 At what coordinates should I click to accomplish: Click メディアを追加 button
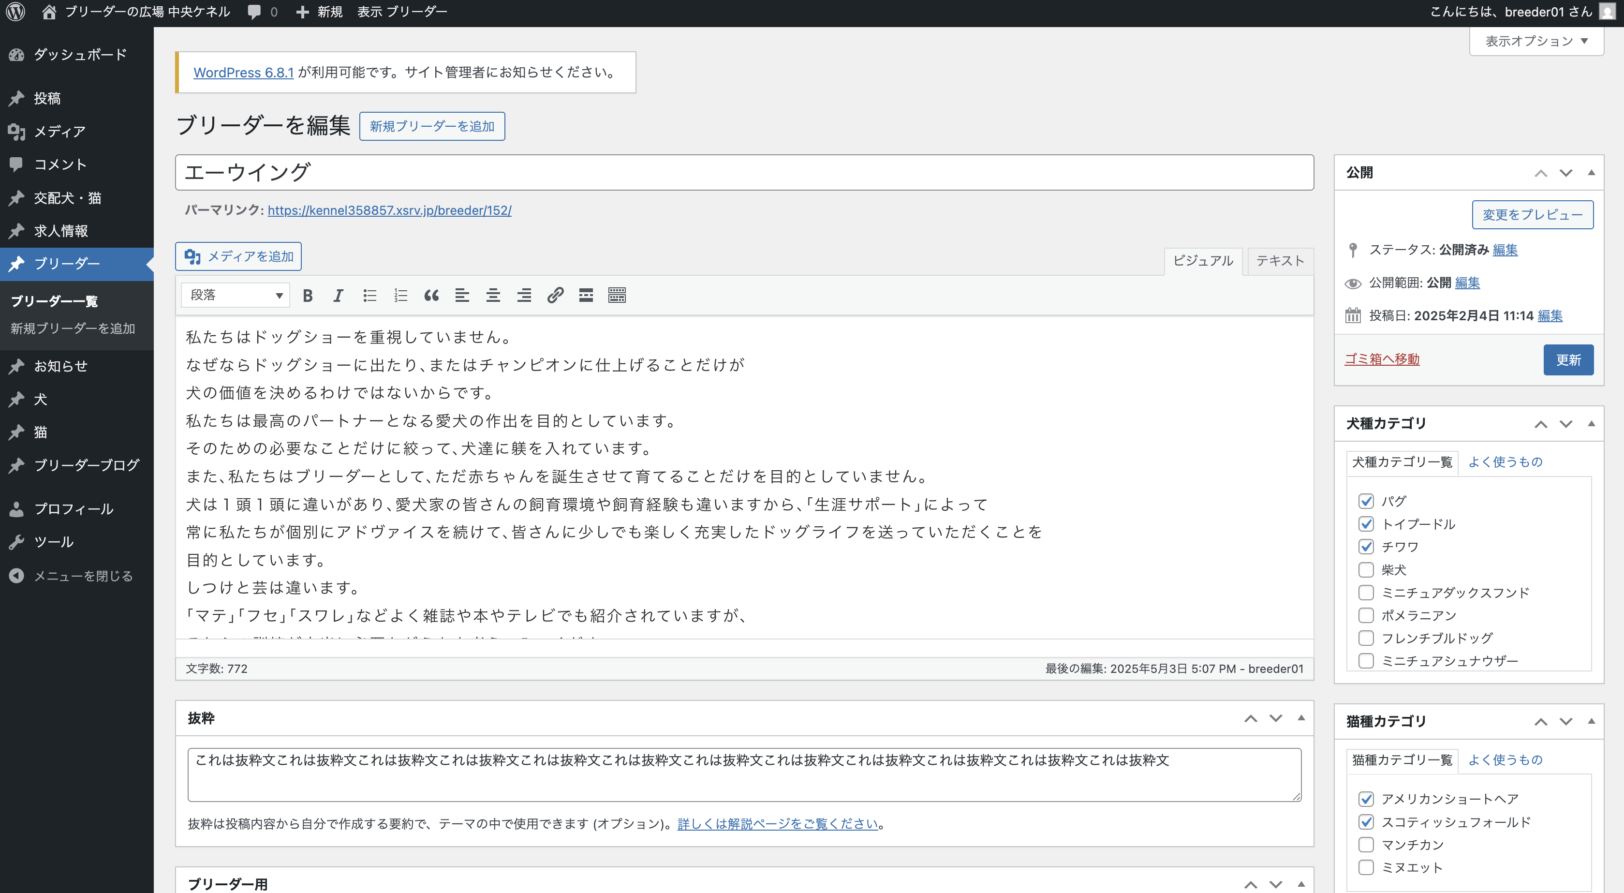tap(238, 257)
